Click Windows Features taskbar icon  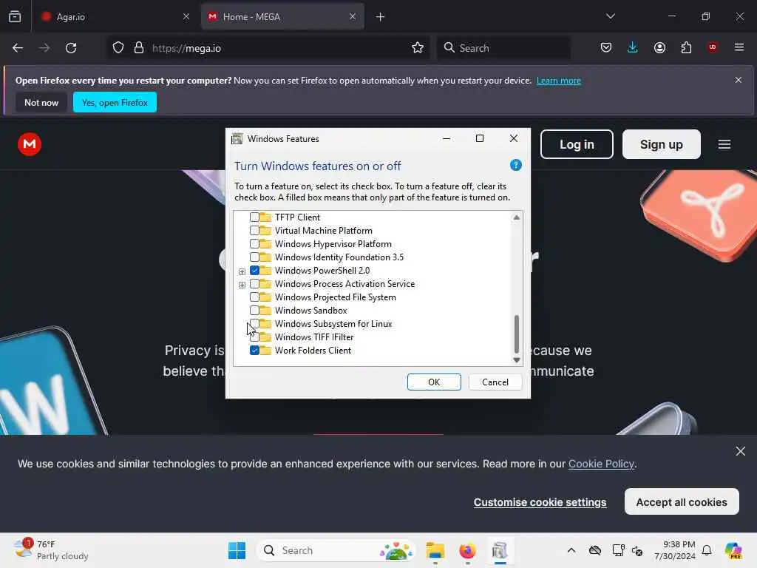500,550
